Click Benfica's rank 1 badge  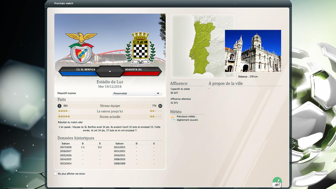point(60,106)
